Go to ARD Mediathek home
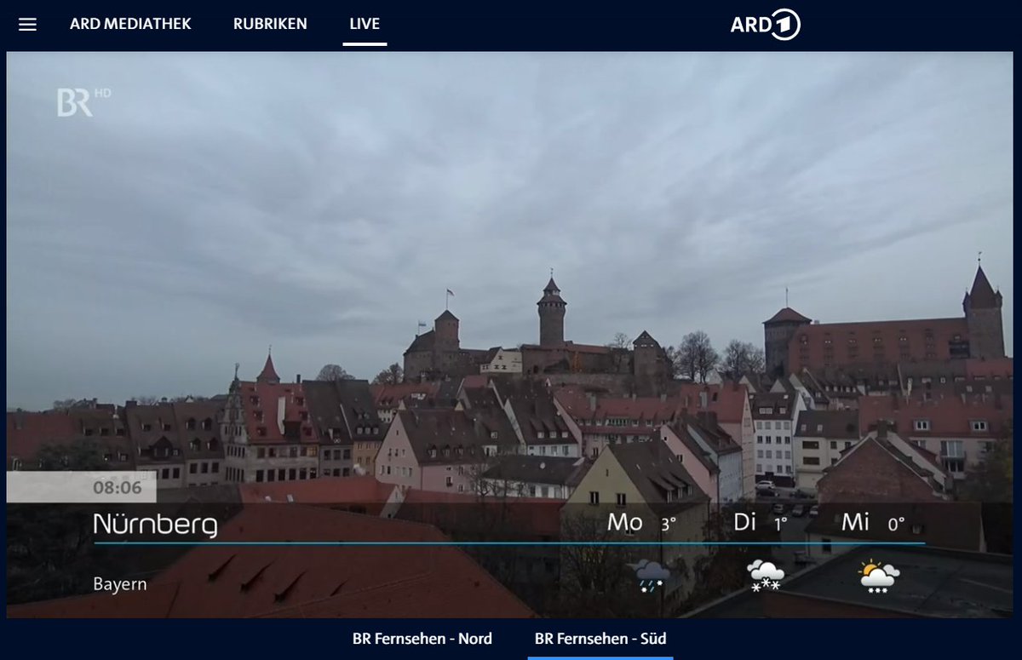 click(130, 24)
